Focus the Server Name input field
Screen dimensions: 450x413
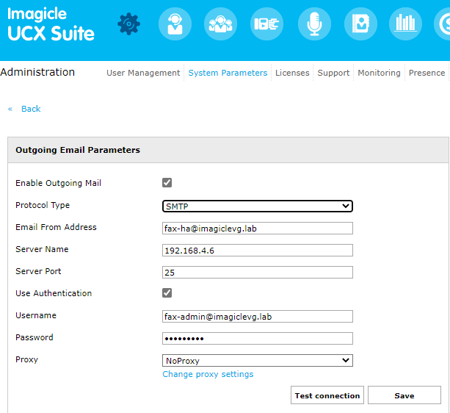[257, 251]
